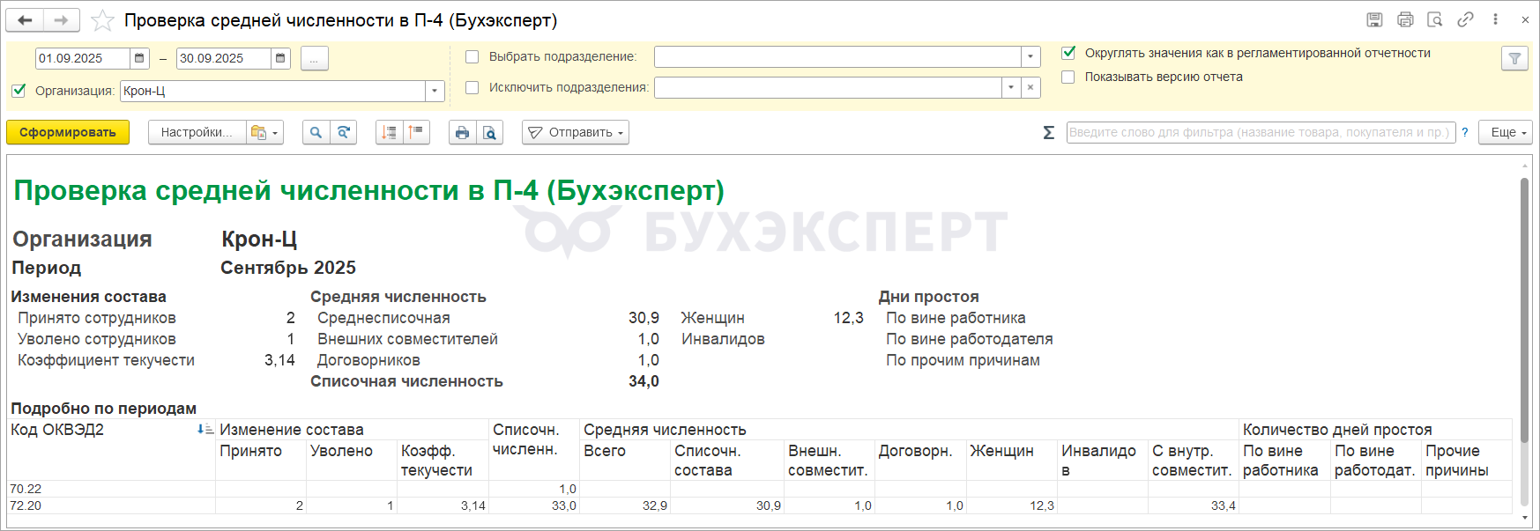
Task: Click the Выбрать подразделение input field
Action: point(837,56)
